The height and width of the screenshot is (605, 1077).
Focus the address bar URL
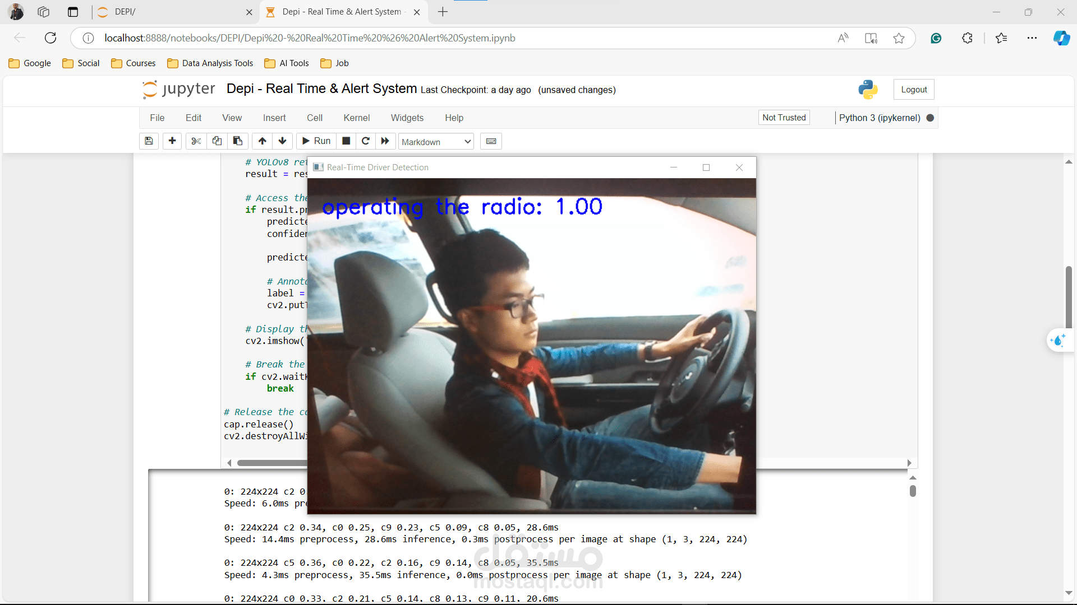[x=310, y=38]
